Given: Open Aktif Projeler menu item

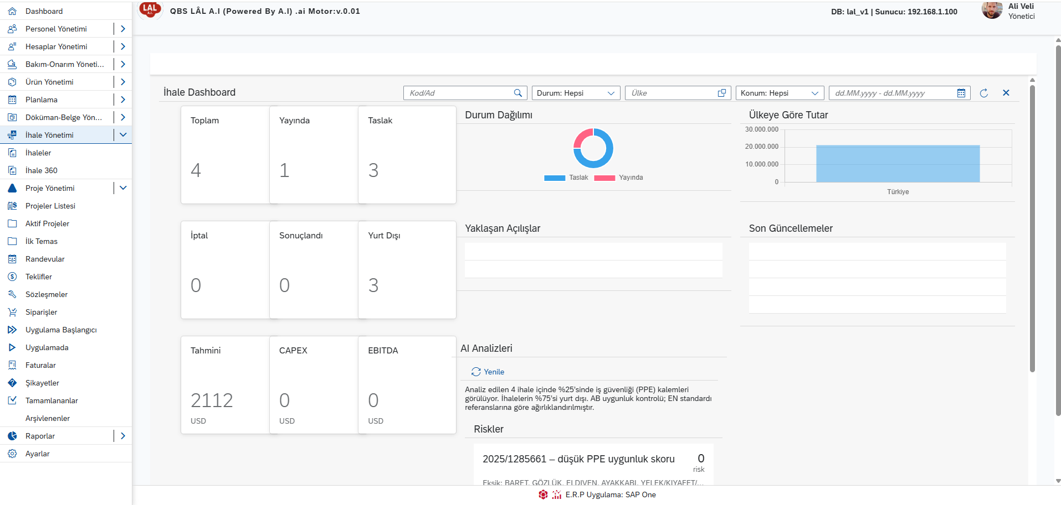Looking at the screenshot, I should pos(66,223).
